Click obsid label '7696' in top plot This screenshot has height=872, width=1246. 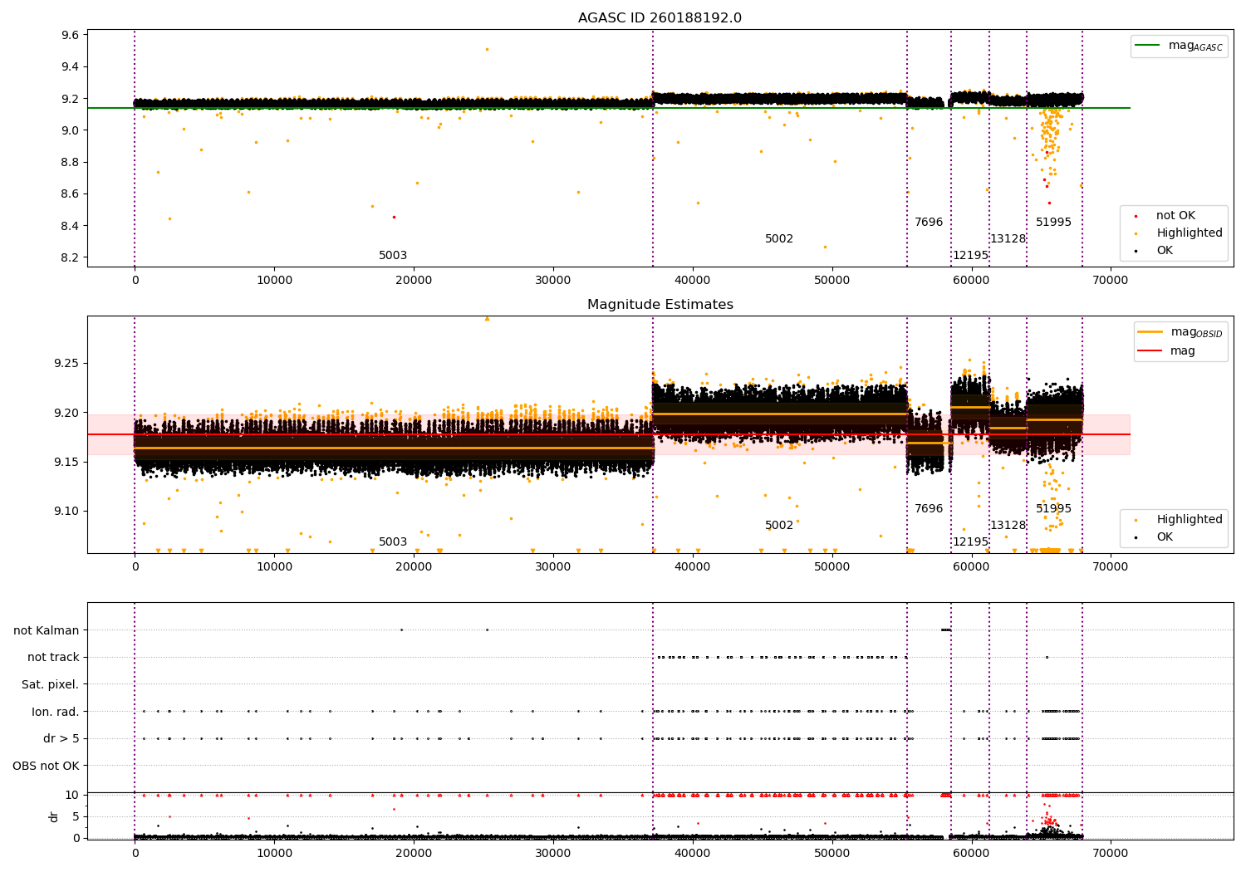click(x=929, y=222)
